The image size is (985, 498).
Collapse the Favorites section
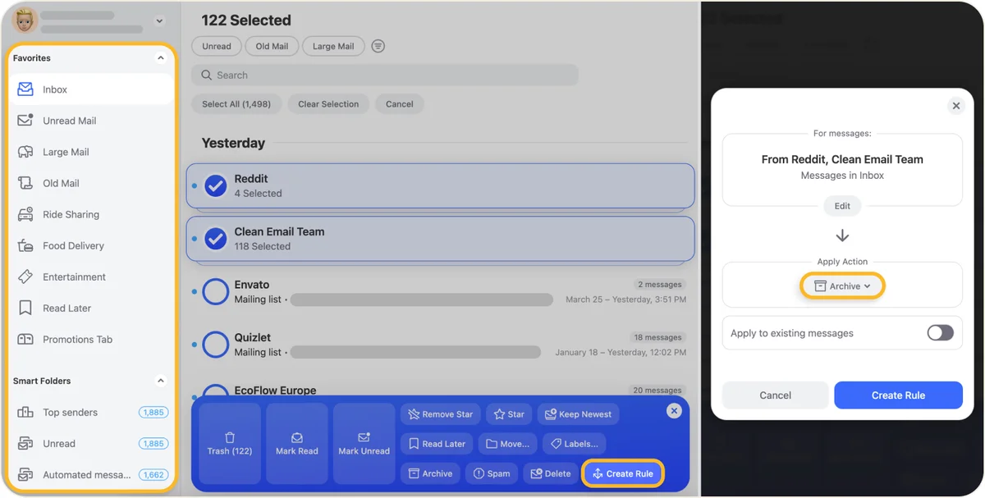(x=161, y=57)
